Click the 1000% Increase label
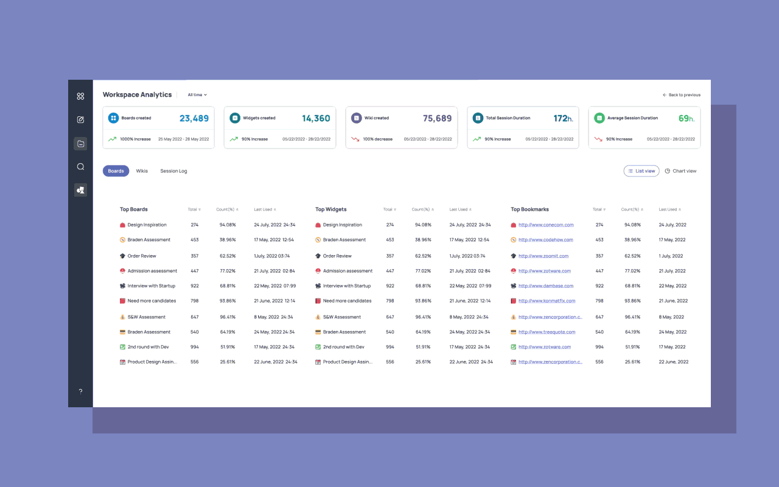Viewport: 779px width, 487px height. tap(135, 139)
